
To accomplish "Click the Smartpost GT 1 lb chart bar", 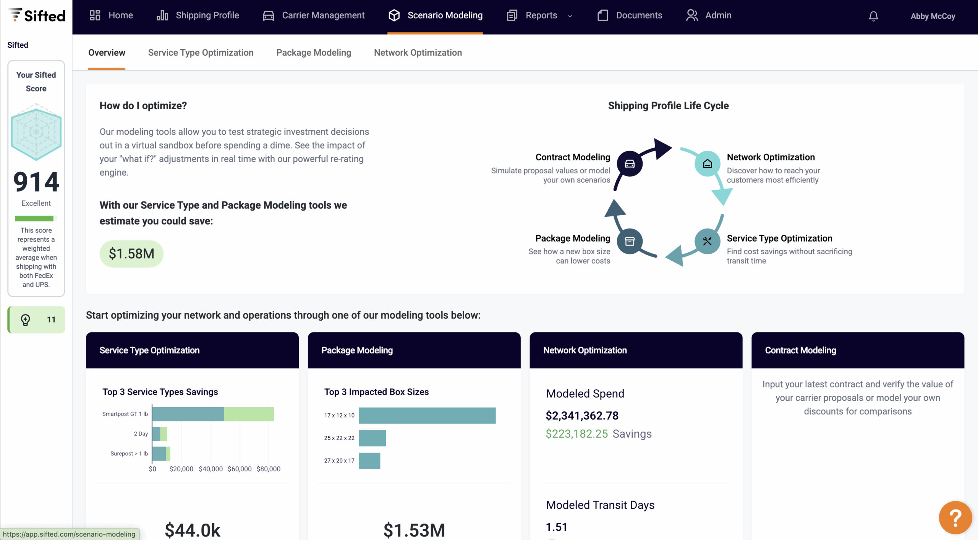I will [188, 414].
